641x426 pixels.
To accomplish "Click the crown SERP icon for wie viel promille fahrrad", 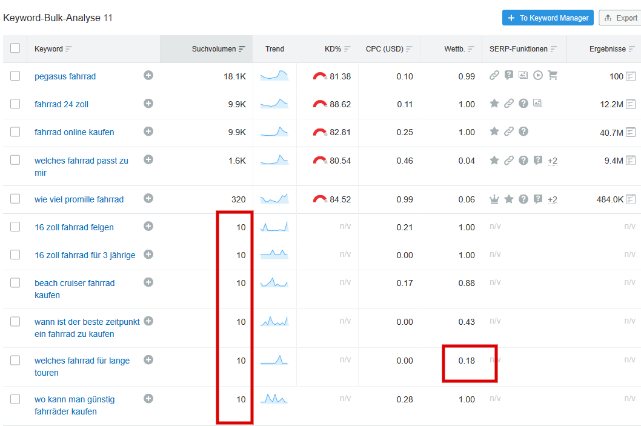I will click(x=494, y=199).
